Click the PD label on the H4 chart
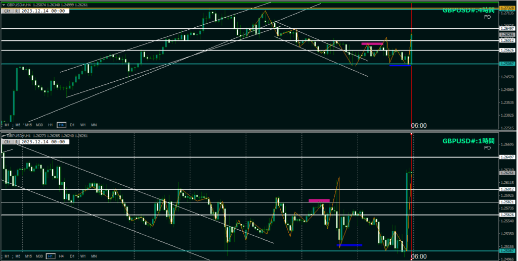This screenshot has width=518, height=261. tap(487, 17)
